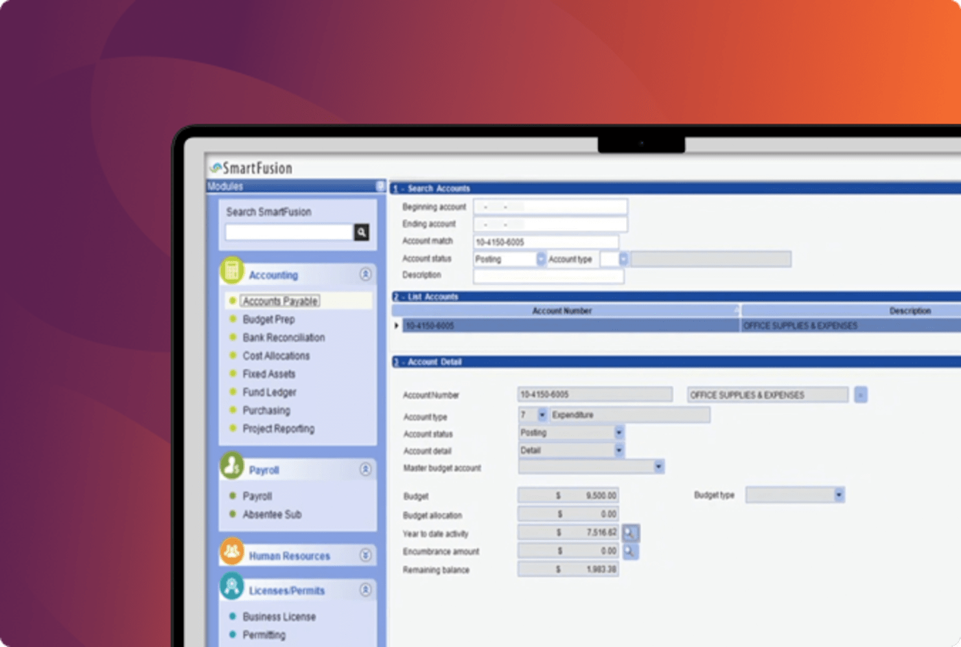This screenshot has width=961, height=647.
Task: Open Fixed Assets
Action: click(268, 374)
